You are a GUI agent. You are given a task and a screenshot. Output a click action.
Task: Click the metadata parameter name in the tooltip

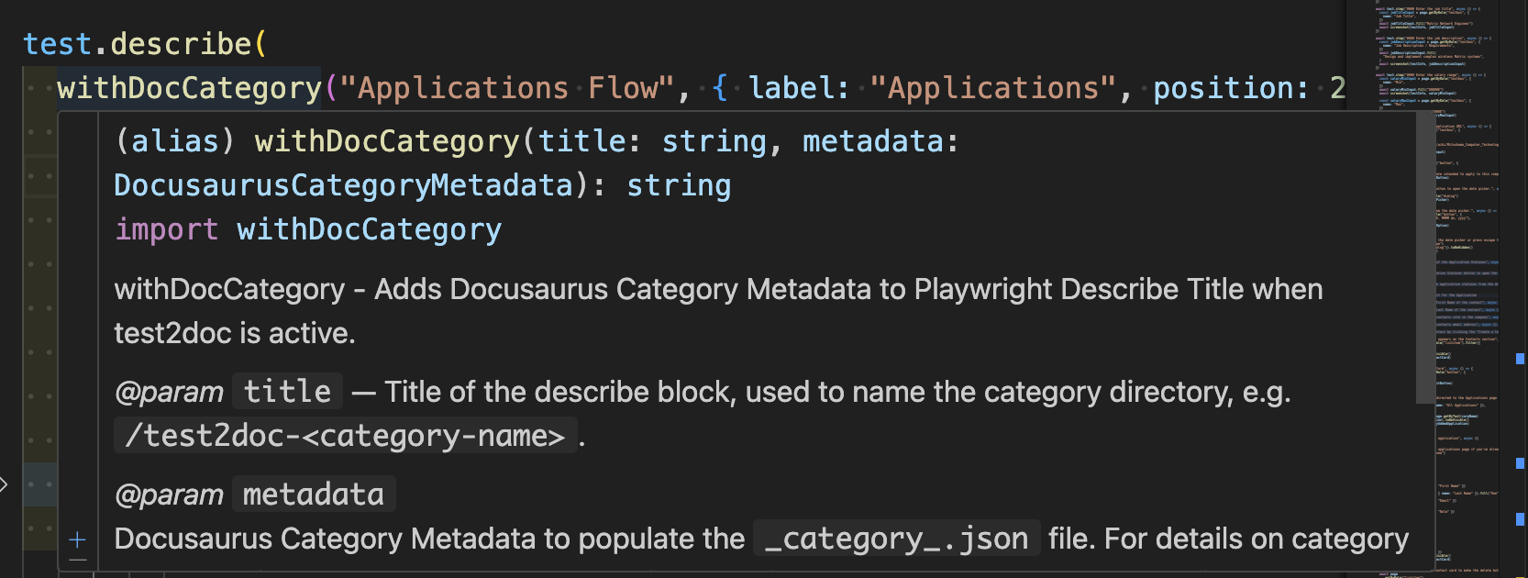[312, 494]
